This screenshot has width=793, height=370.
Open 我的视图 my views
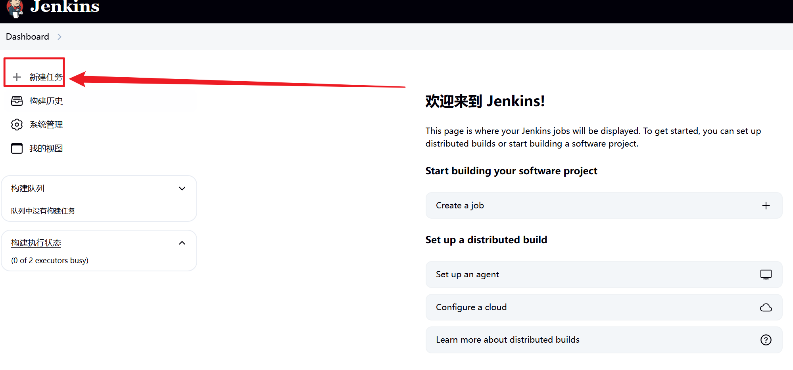pyautogui.click(x=46, y=148)
